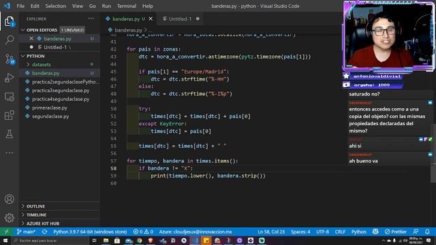The height and width of the screenshot is (245, 436).
Task: Click line number 42 in the gutter
Action: [113, 49]
